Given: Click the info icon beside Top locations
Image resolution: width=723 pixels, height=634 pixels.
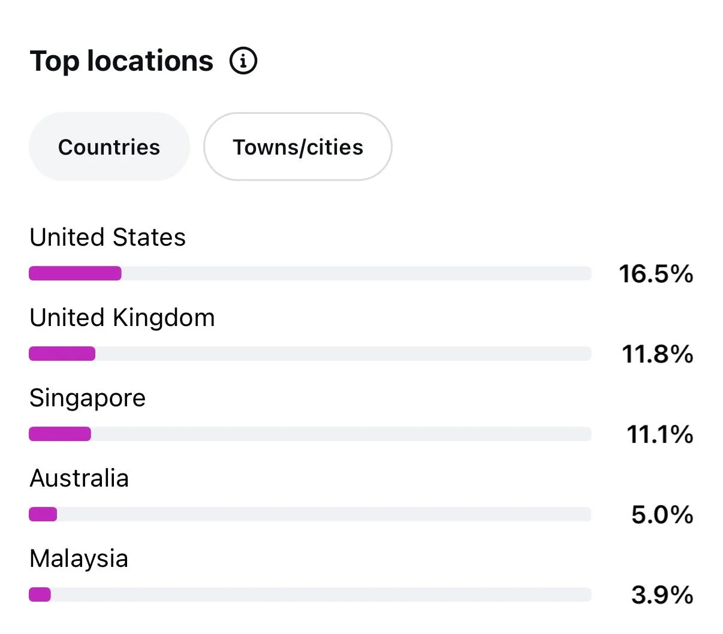Looking at the screenshot, I should (x=243, y=61).
